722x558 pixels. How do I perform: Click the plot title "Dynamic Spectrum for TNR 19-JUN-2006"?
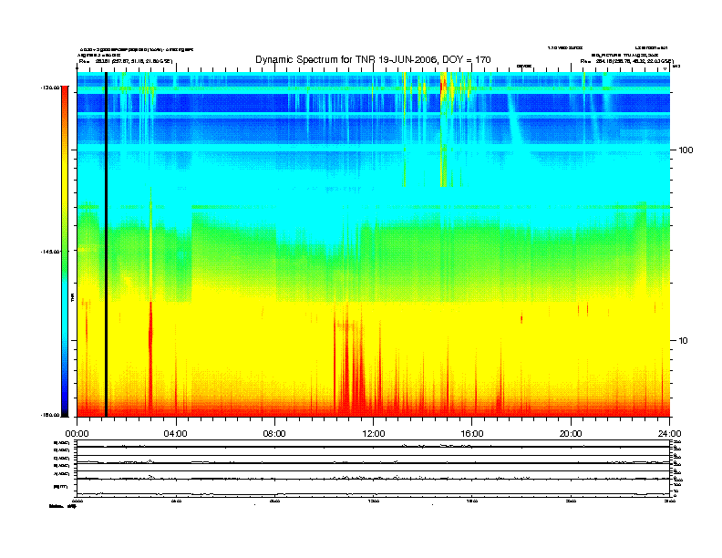(x=373, y=60)
